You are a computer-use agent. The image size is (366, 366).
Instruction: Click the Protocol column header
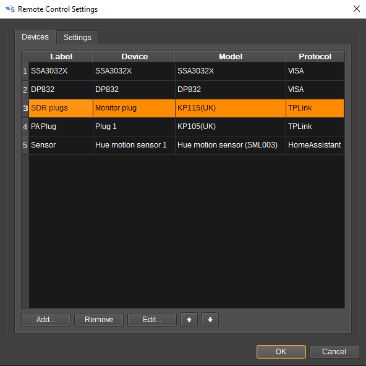click(x=315, y=57)
